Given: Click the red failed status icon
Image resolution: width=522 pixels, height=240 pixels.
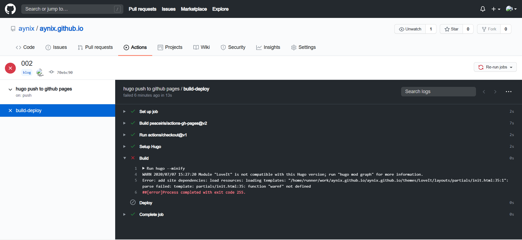Looking at the screenshot, I should [10, 68].
